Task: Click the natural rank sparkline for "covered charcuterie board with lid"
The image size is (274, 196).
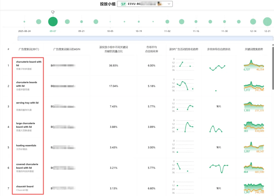Action: click(x=219, y=168)
